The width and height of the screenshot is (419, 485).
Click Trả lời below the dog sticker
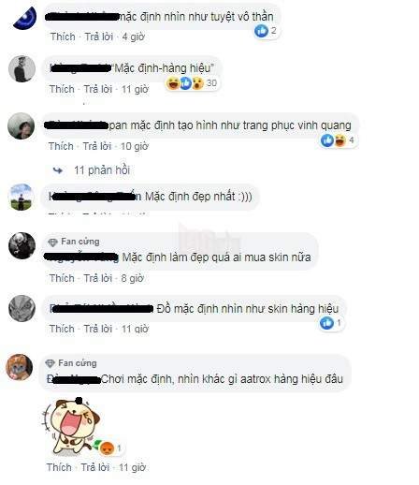95,467
